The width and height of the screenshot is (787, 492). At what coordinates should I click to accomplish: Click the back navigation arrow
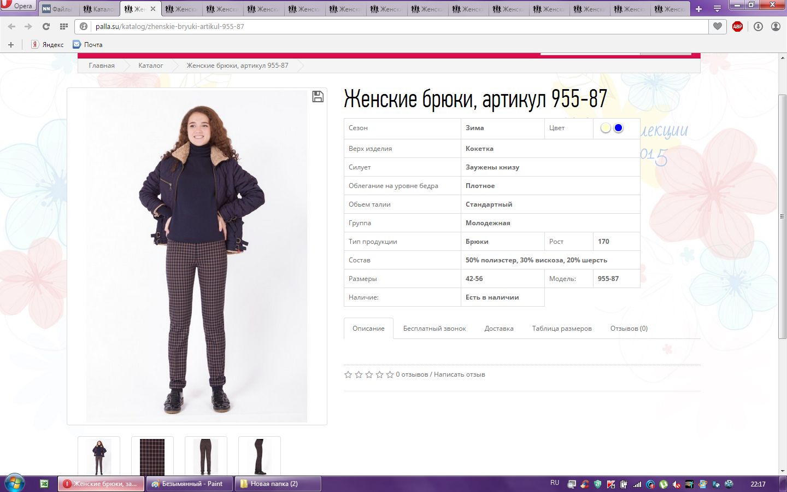click(11, 26)
